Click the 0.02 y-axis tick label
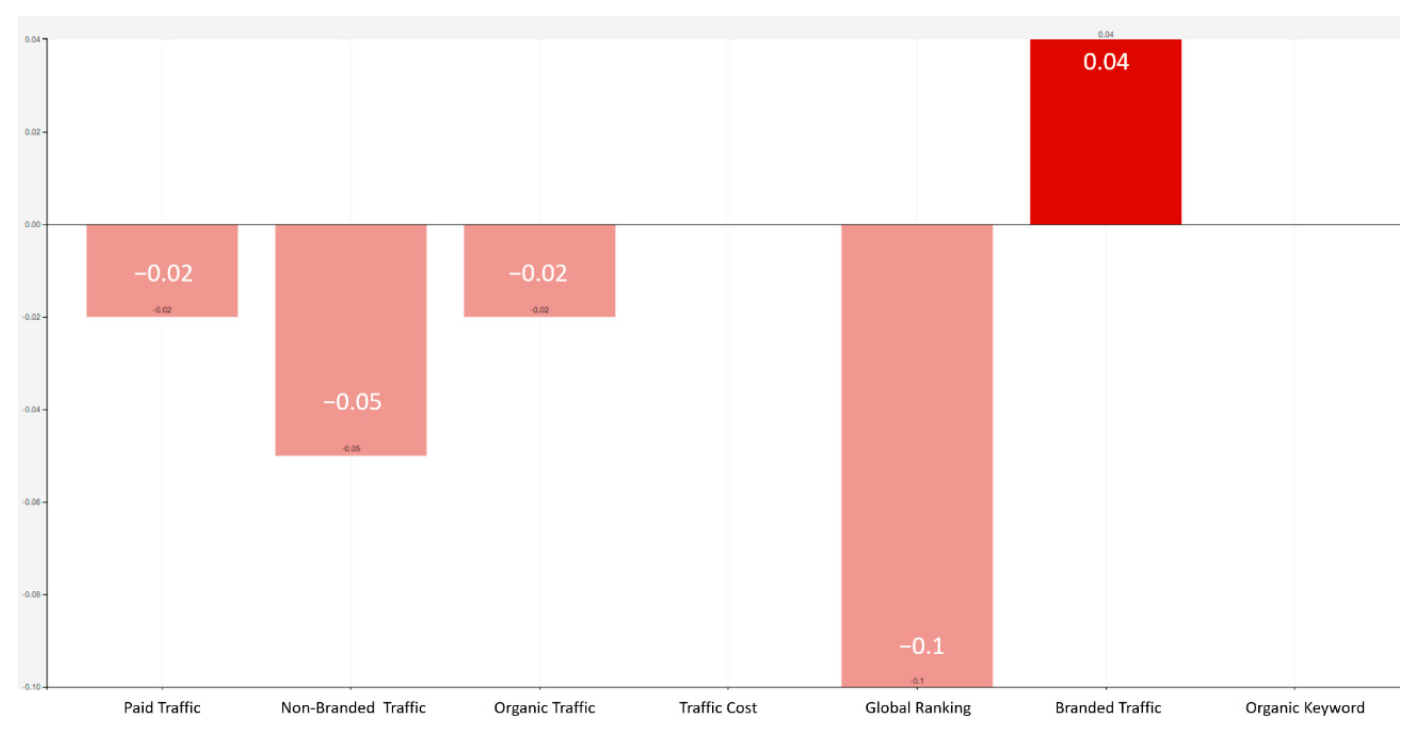Viewport: 1422px width, 730px height. (x=32, y=132)
